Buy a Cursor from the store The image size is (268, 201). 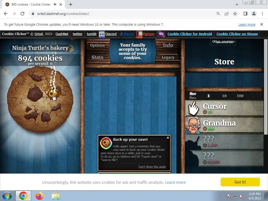coord(224,108)
